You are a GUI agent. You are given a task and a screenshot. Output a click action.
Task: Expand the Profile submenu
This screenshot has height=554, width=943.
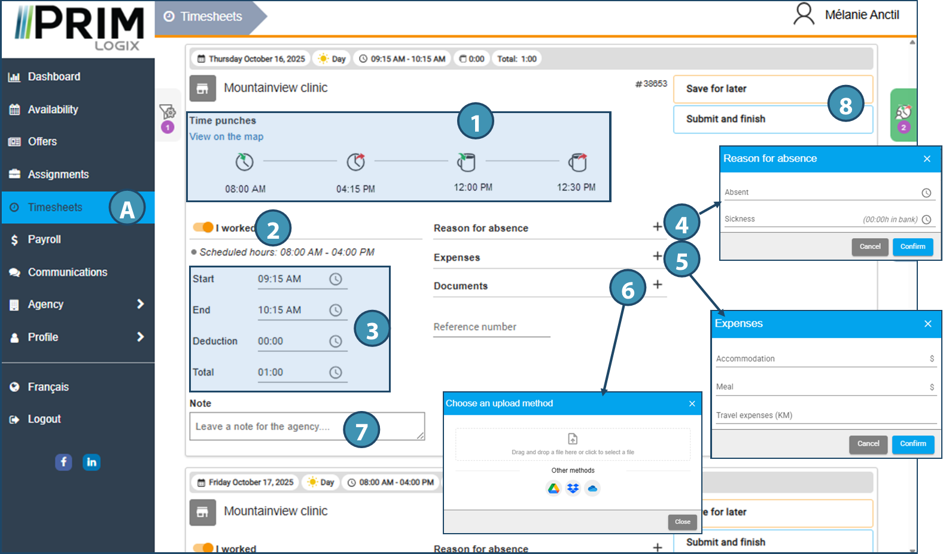(x=140, y=337)
